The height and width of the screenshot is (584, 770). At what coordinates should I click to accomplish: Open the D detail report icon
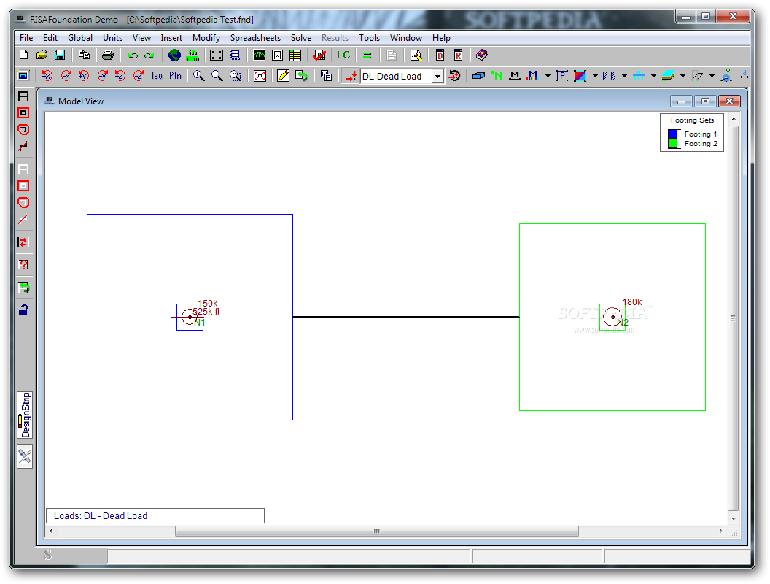pyautogui.click(x=440, y=55)
